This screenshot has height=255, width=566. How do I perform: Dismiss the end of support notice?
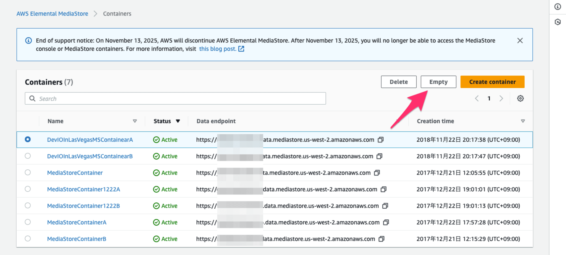point(520,40)
